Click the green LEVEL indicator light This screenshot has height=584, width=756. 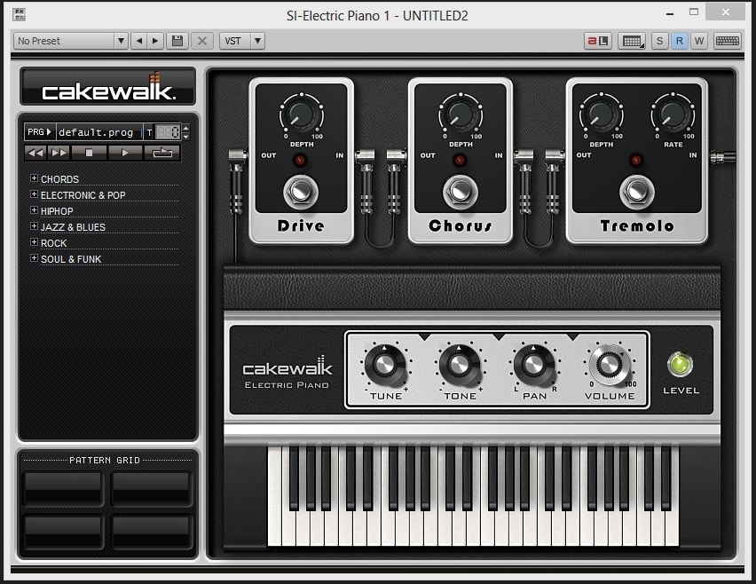pos(680,364)
